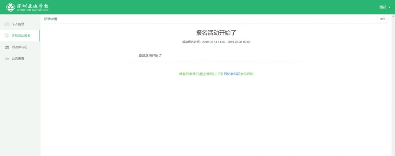Screen dimensions: 395x156
Task: Open the 个人信息 menu item
Action: [20, 24]
